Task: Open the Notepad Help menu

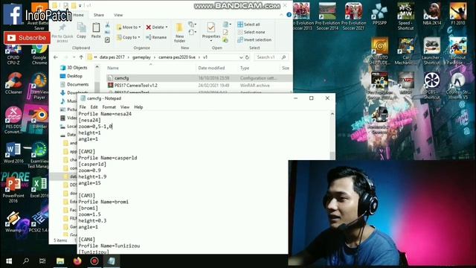Action: (x=138, y=107)
